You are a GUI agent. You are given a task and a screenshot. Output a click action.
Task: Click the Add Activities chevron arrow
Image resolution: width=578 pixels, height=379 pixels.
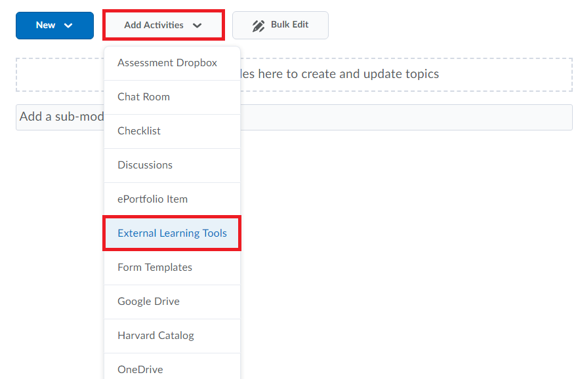[197, 26]
